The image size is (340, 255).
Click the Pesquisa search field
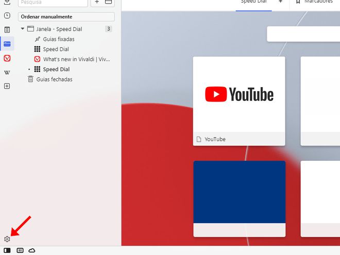[53, 3]
